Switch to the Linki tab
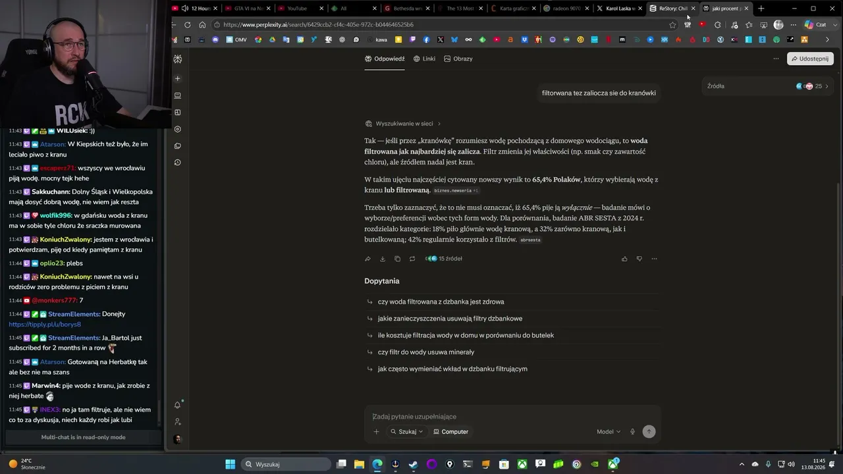 pyautogui.click(x=424, y=59)
